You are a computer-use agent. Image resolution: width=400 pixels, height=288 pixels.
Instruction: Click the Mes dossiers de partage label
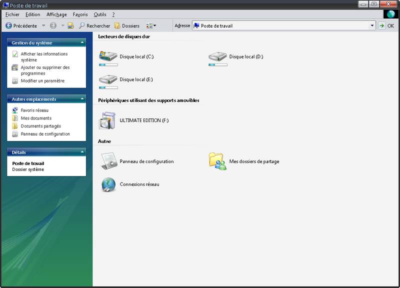click(x=254, y=161)
